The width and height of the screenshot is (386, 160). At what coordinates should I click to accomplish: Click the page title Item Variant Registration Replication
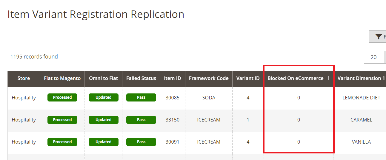(96, 14)
